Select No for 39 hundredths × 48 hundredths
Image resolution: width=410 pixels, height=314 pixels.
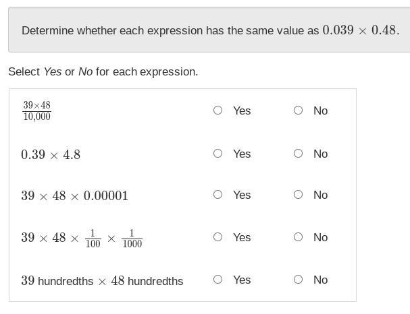(298, 280)
